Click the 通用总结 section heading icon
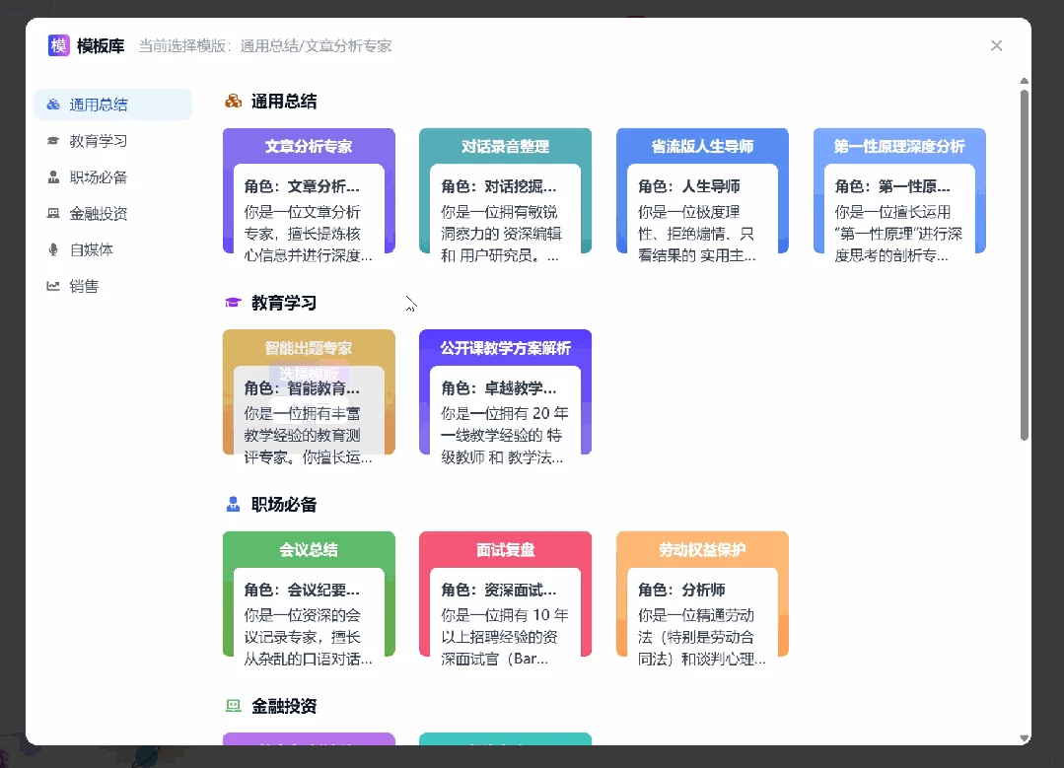 coord(234,102)
